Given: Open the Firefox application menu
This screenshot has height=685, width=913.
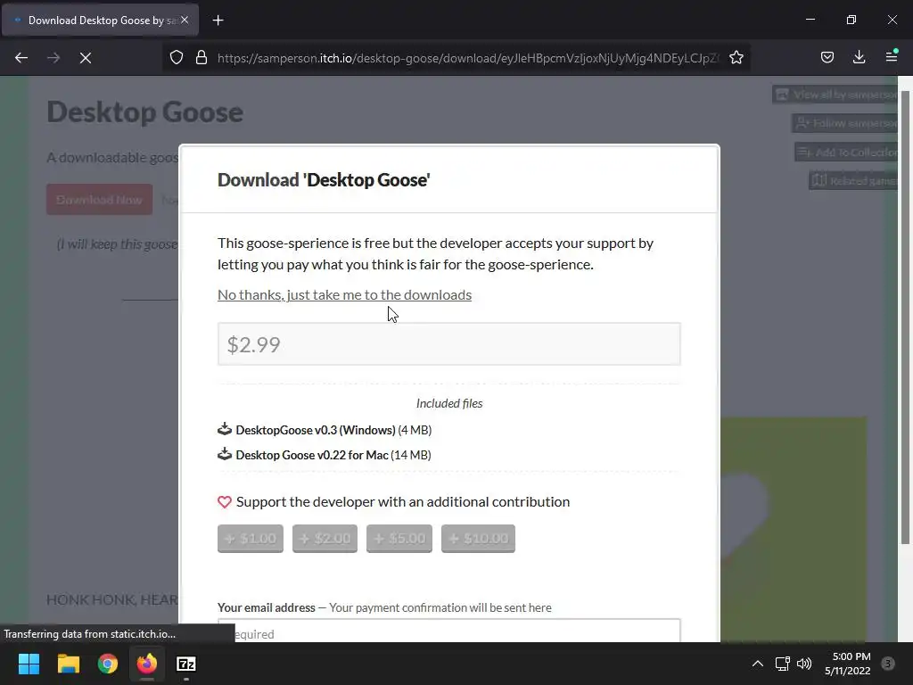Looking at the screenshot, I should [x=892, y=57].
